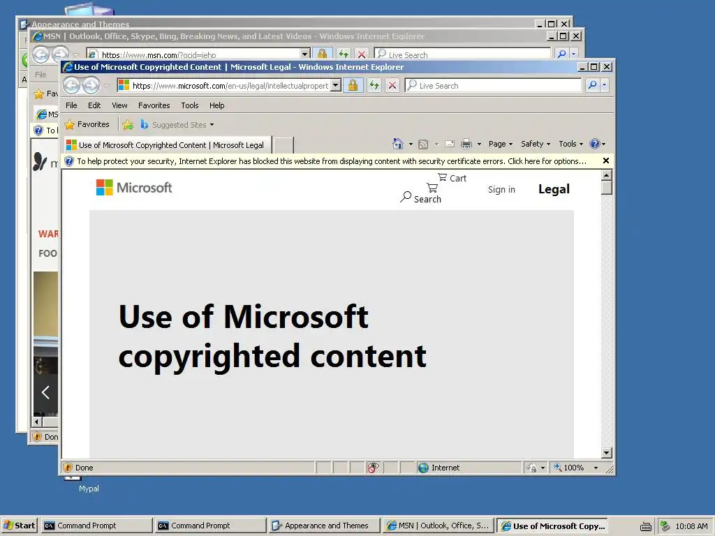Click the on-screen keyboard tray icon
Image resolution: width=715 pixels, height=536 pixels.
click(x=645, y=526)
